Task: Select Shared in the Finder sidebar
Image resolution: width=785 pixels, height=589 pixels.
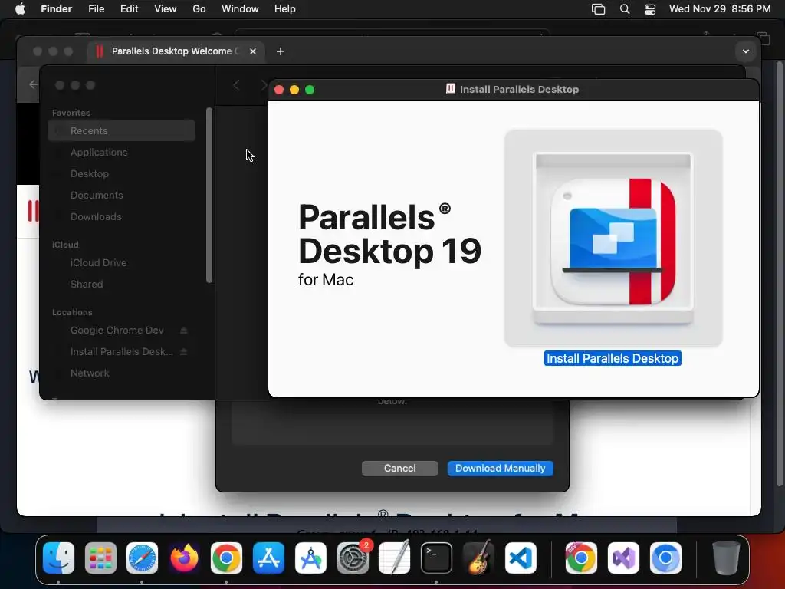Action: click(122, 284)
